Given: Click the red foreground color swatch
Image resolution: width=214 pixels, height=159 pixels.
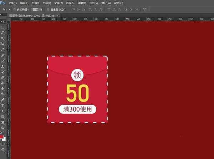Looking at the screenshot, I should coord(2,137).
